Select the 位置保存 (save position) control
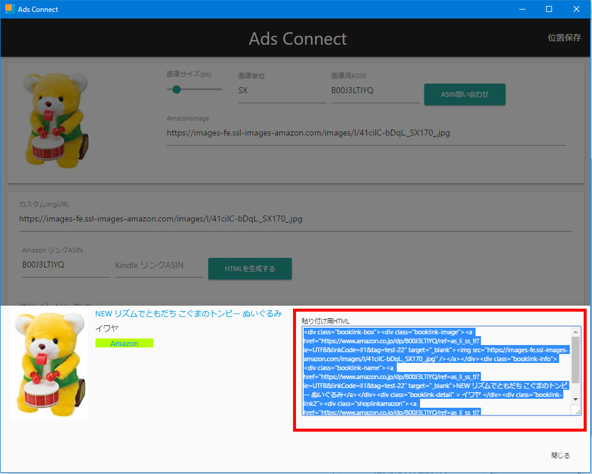The height and width of the screenshot is (474, 592). pyautogui.click(x=563, y=38)
